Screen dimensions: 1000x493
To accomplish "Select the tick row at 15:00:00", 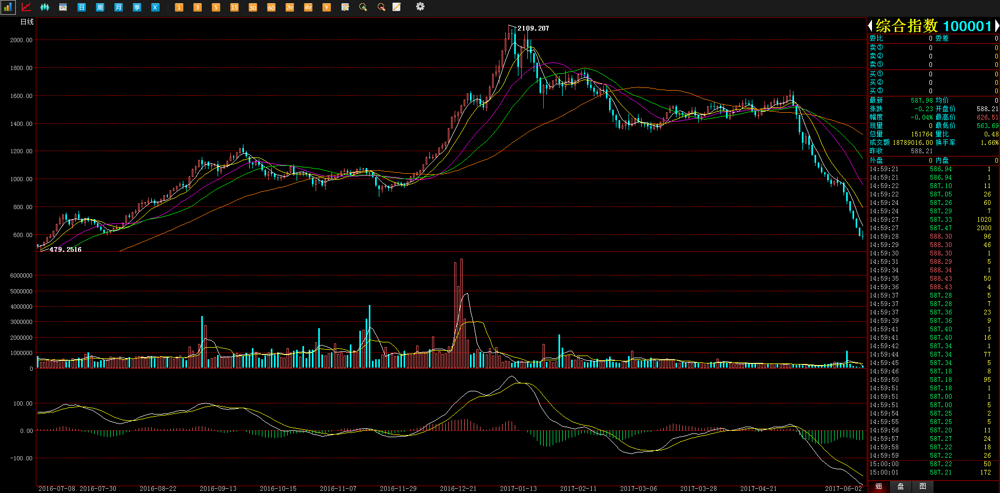I will (x=934, y=464).
